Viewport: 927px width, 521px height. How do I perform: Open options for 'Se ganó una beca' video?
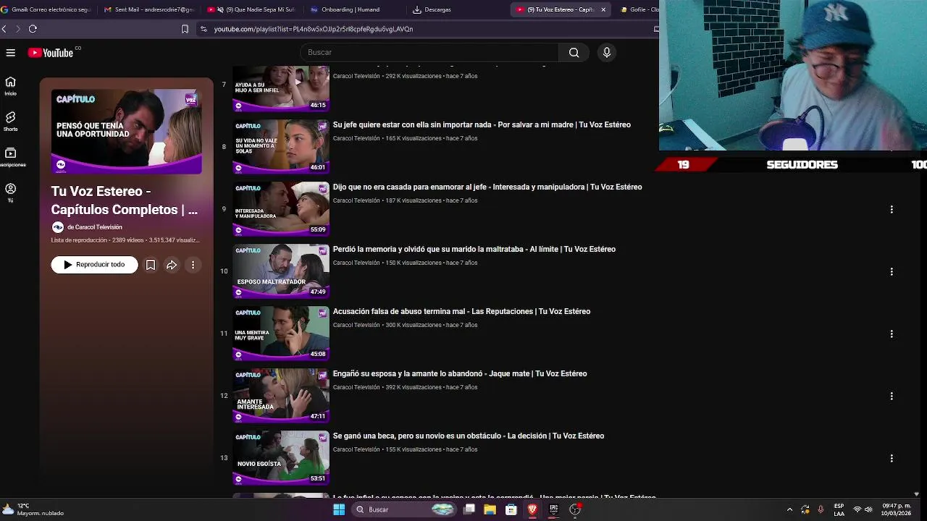tap(892, 458)
